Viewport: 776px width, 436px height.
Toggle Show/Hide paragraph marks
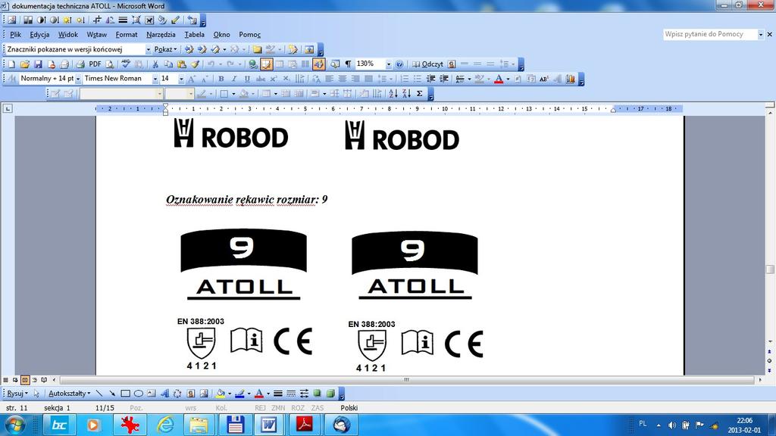tap(348, 64)
